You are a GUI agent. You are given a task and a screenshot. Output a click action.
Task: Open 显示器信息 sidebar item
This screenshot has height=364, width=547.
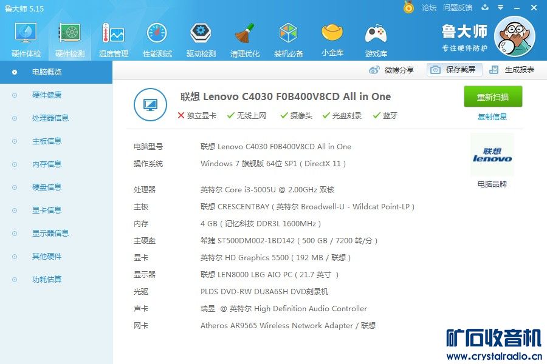[x=56, y=233]
